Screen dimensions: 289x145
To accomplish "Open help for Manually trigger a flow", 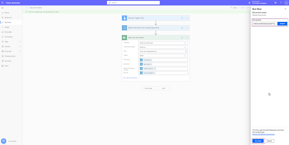I will tap(182, 18).
